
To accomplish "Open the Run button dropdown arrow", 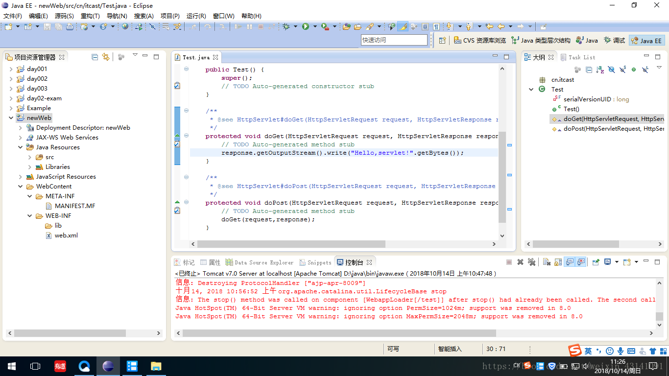I will [314, 26].
